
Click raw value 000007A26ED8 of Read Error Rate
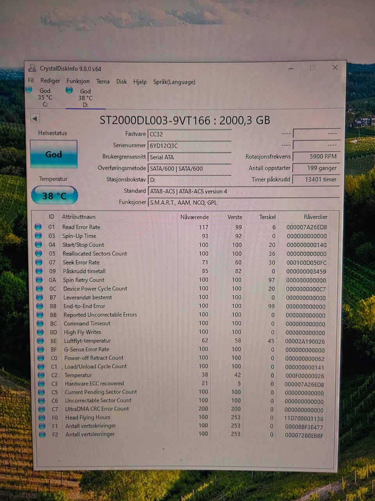coord(307,227)
